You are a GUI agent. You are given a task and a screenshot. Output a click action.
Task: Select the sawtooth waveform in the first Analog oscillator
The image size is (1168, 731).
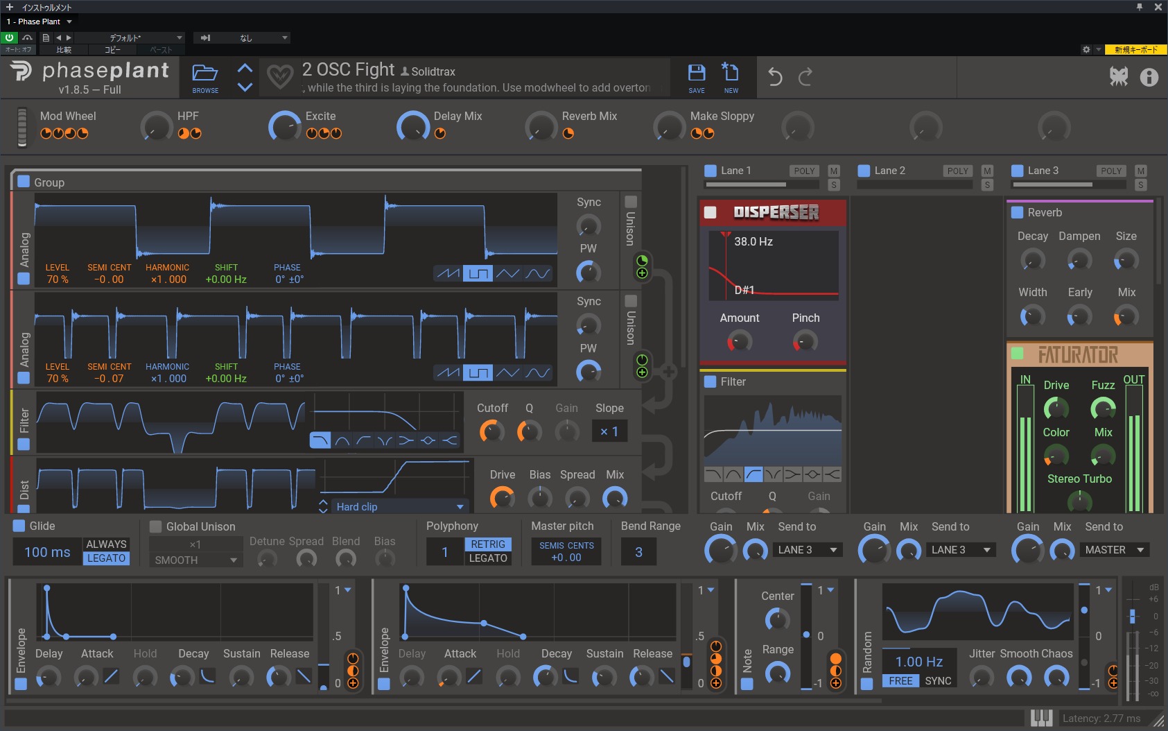pyautogui.click(x=448, y=273)
